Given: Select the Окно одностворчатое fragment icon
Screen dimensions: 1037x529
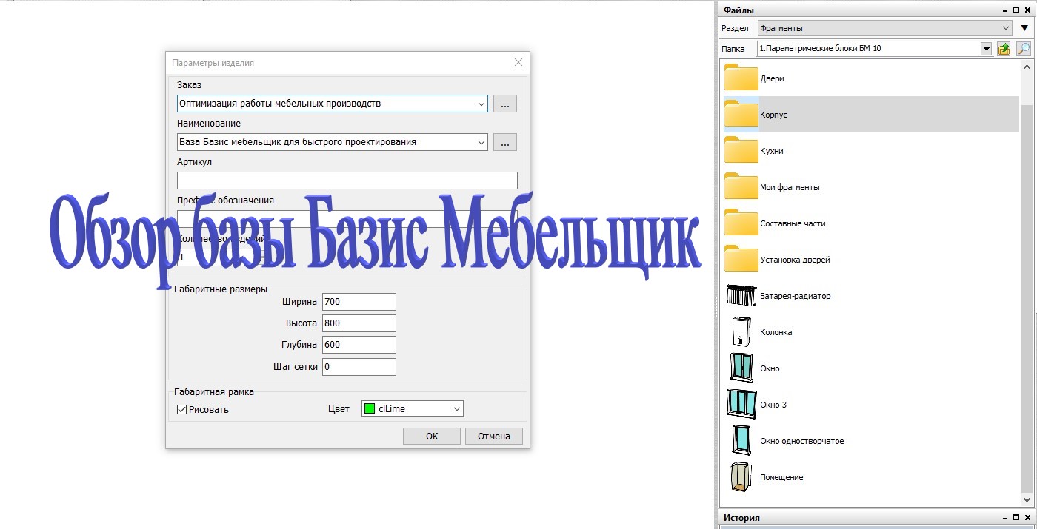Looking at the screenshot, I should pos(741,441).
